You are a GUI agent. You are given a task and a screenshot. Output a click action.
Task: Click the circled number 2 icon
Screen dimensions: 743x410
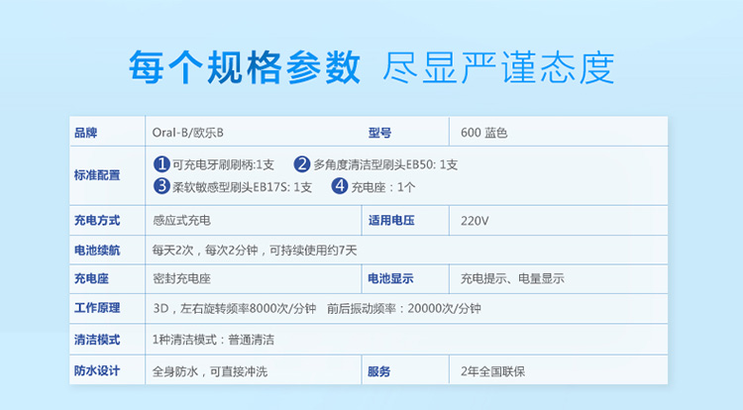302,164
